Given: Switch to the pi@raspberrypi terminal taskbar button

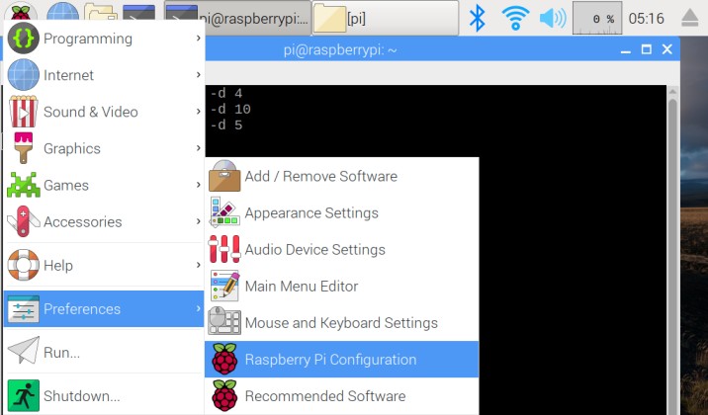Looking at the screenshot, I should tap(237, 18).
